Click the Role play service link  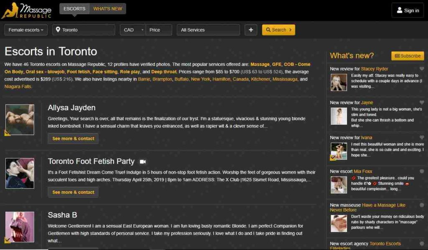click(x=130, y=72)
